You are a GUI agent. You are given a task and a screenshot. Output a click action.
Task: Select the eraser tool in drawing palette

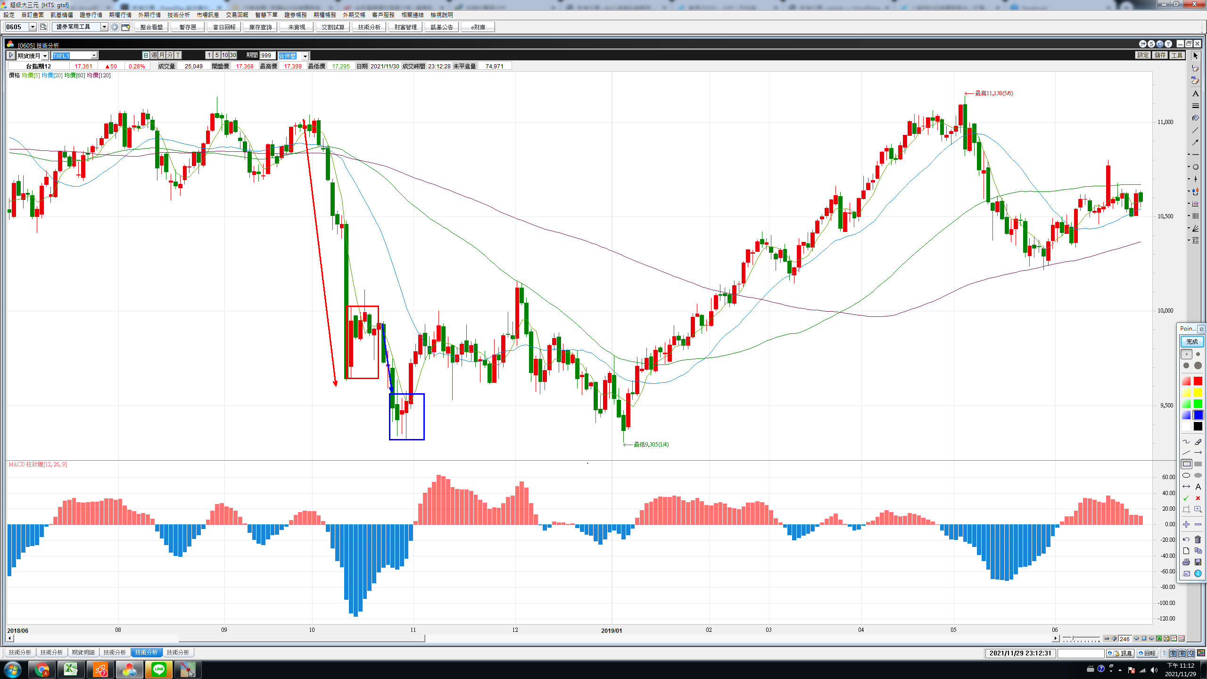coord(1198,441)
